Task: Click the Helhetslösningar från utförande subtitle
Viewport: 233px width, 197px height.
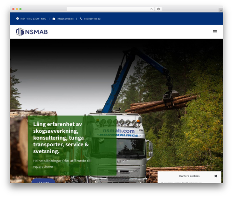Action: tap(62, 163)
